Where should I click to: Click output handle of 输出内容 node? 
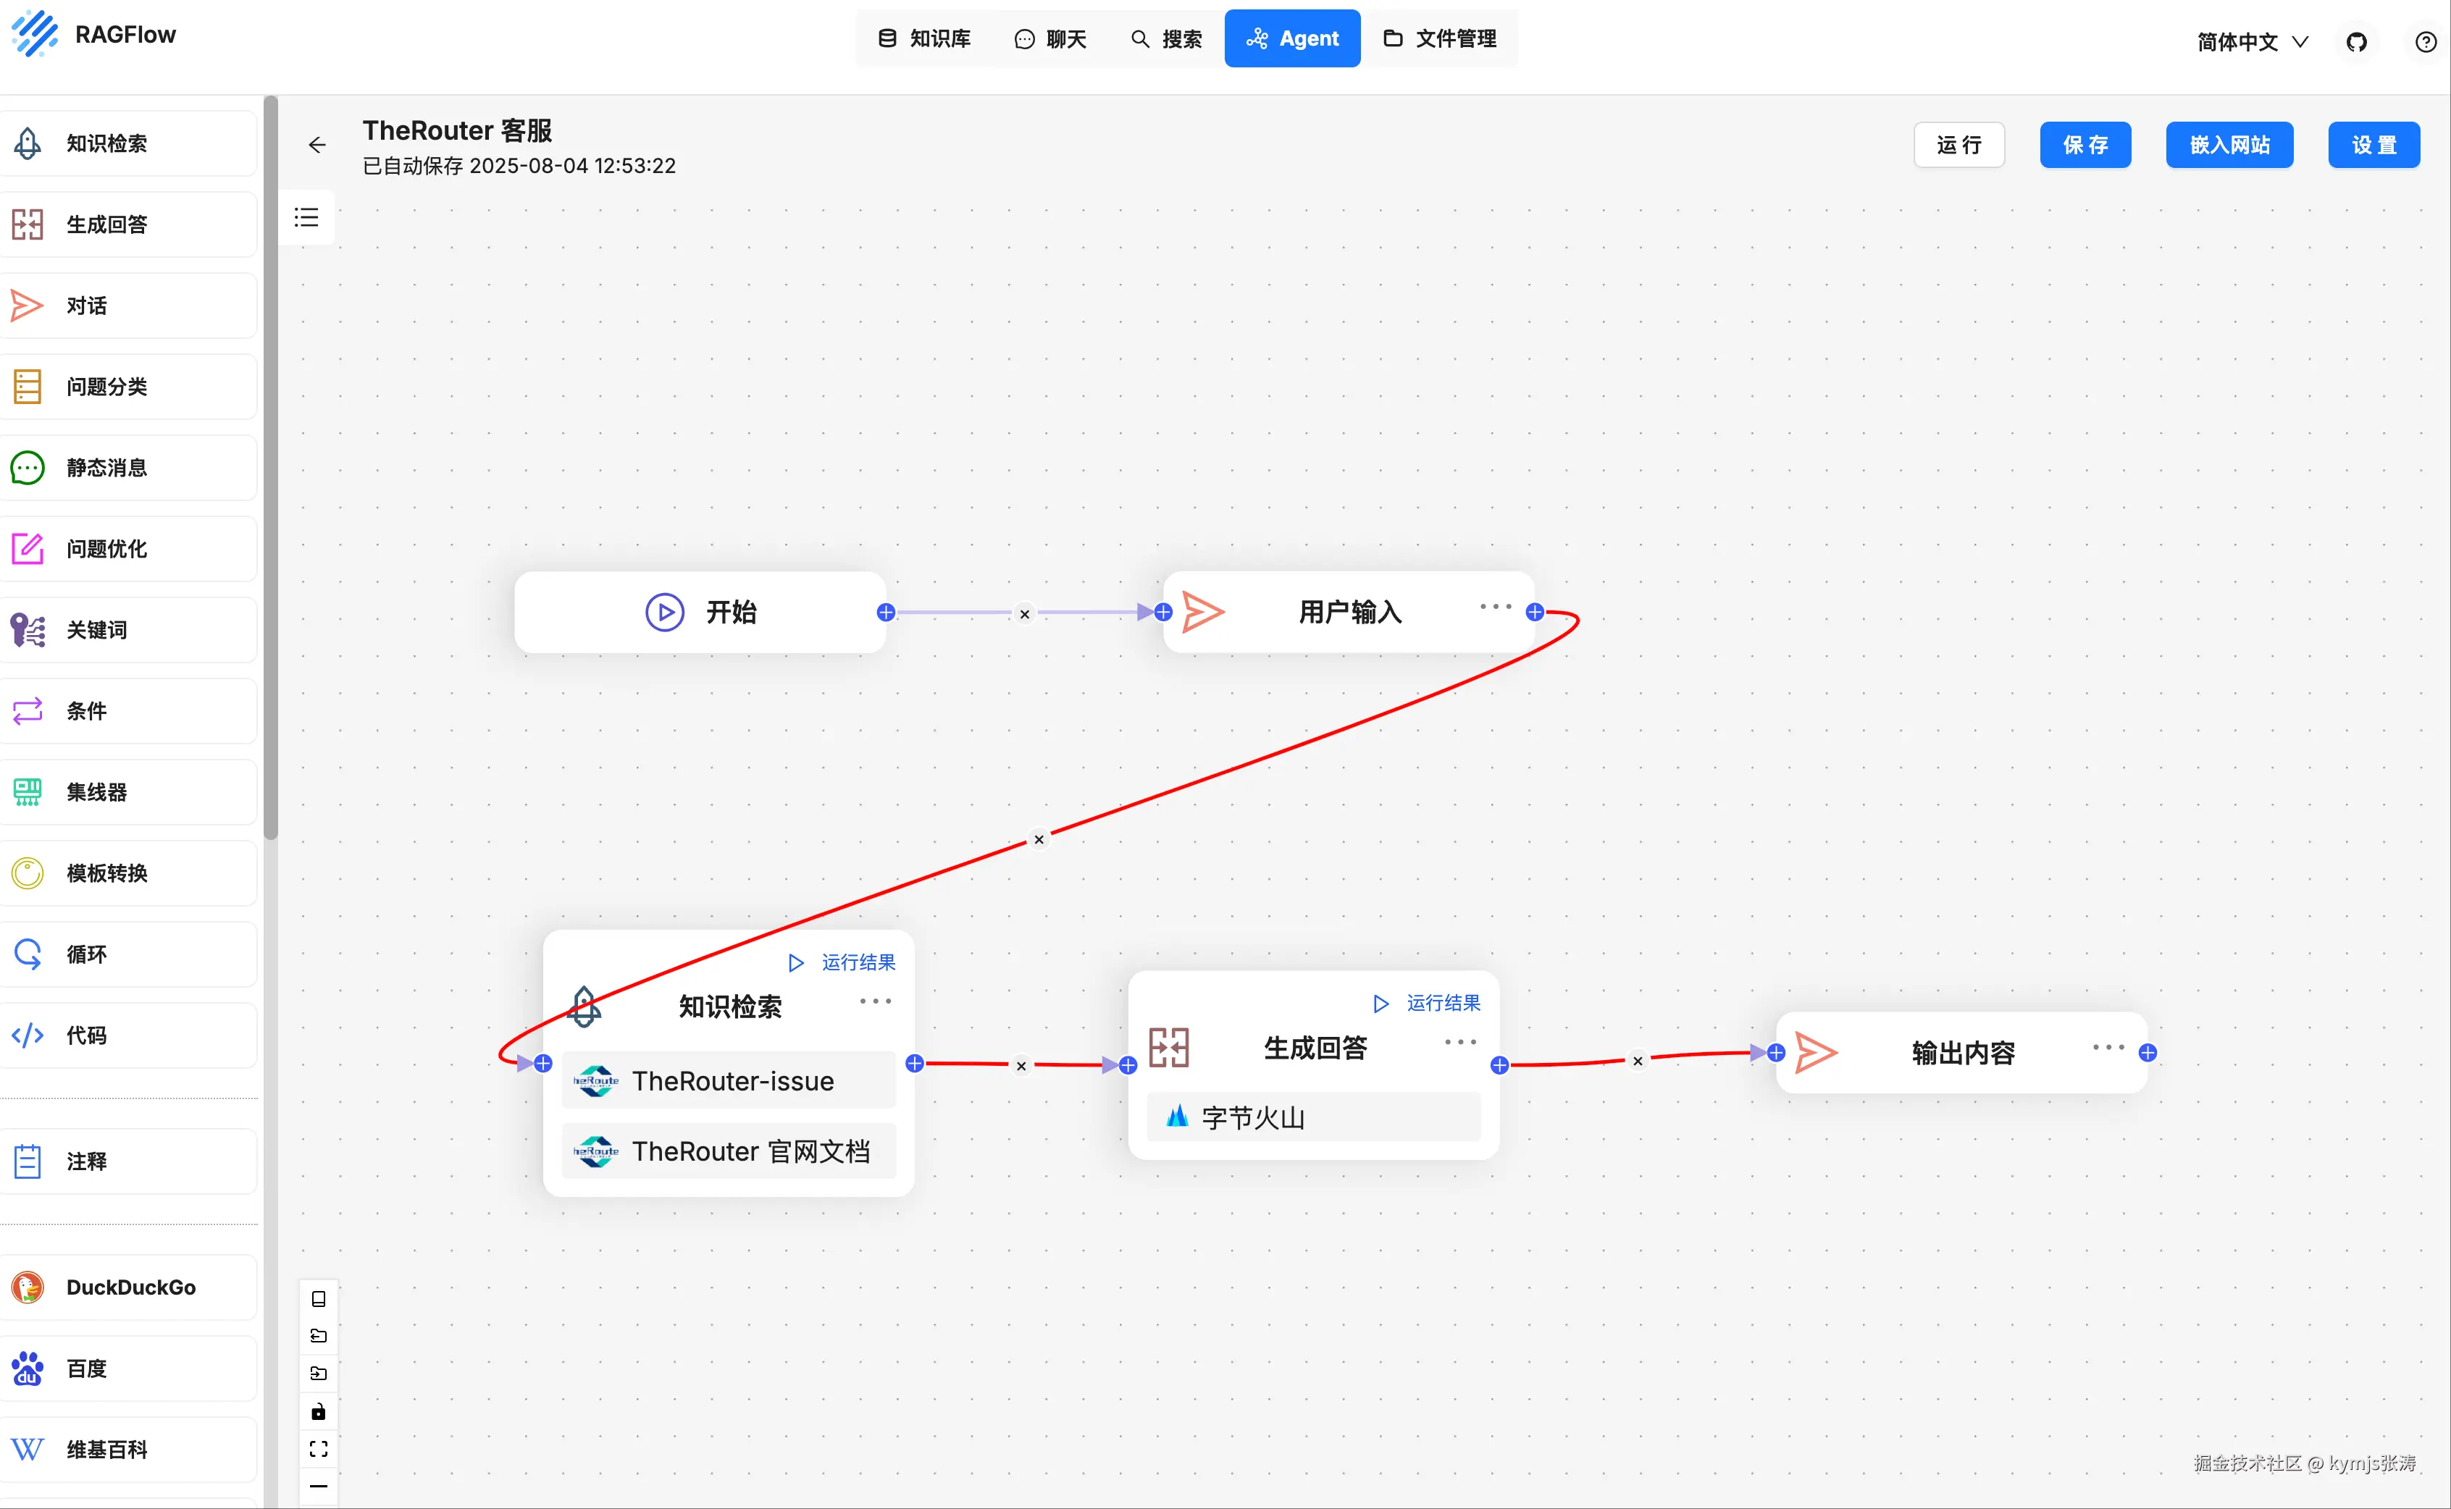point(2148,1053)
